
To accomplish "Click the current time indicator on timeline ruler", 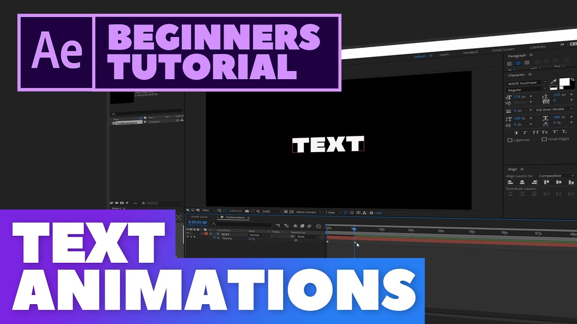I will point(354,229).
